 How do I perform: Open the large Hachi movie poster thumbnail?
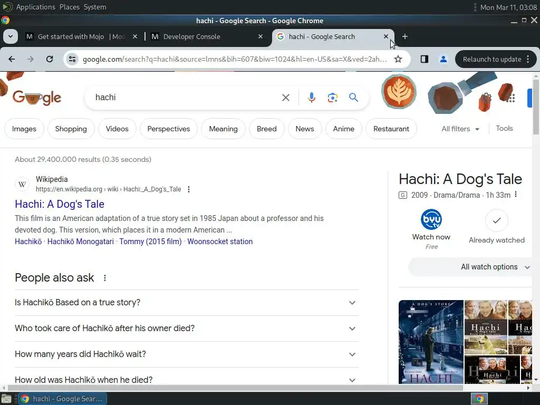tap(431, 342)
